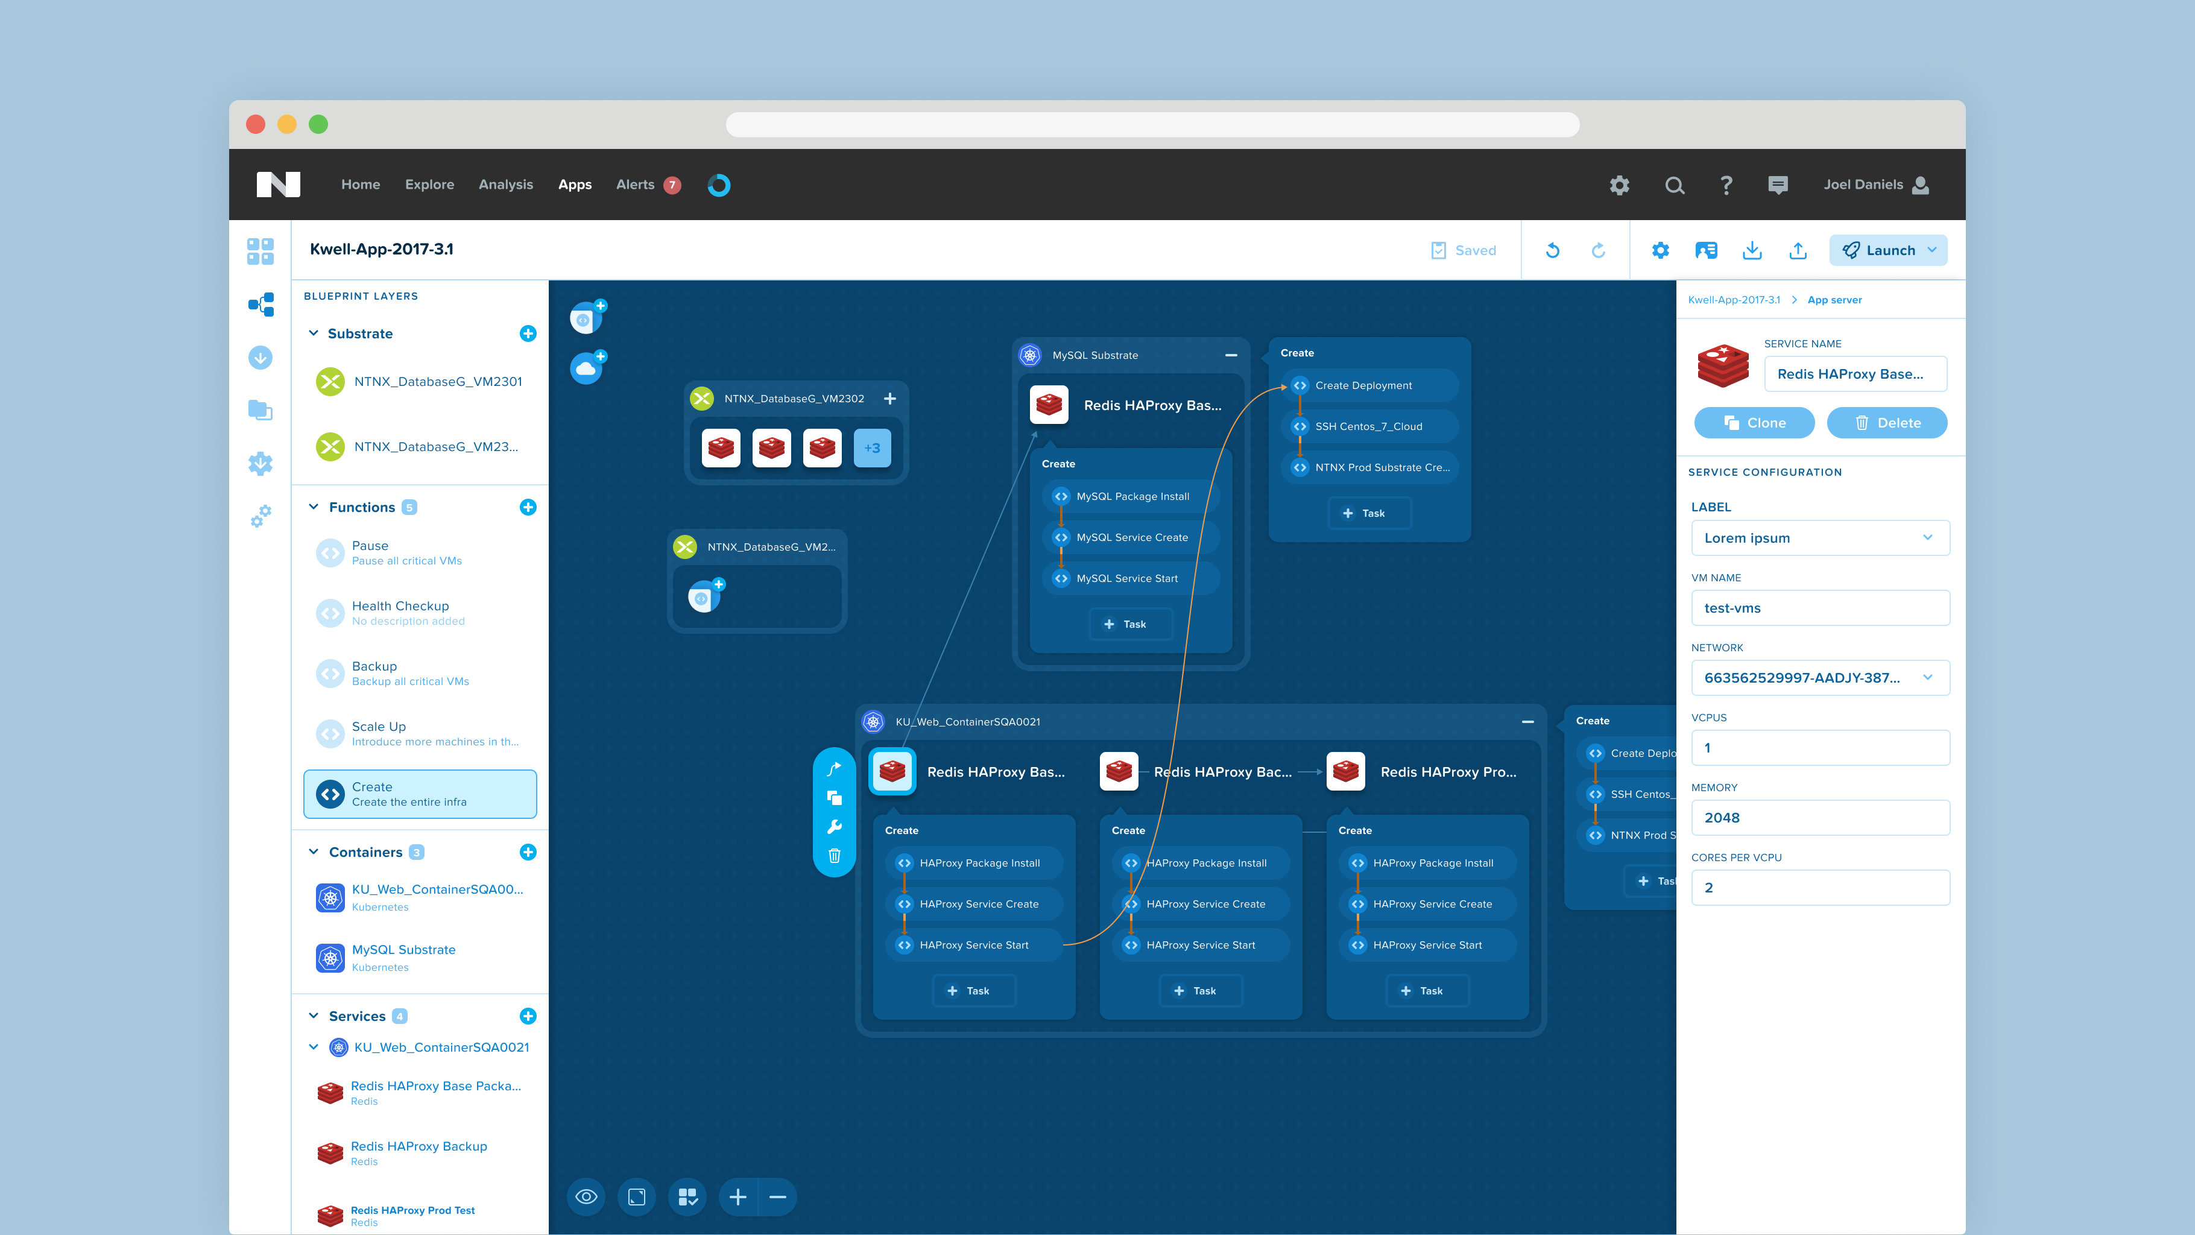
Task: Click the download arrow sidebar icon
Action: (x=261, y=357)
